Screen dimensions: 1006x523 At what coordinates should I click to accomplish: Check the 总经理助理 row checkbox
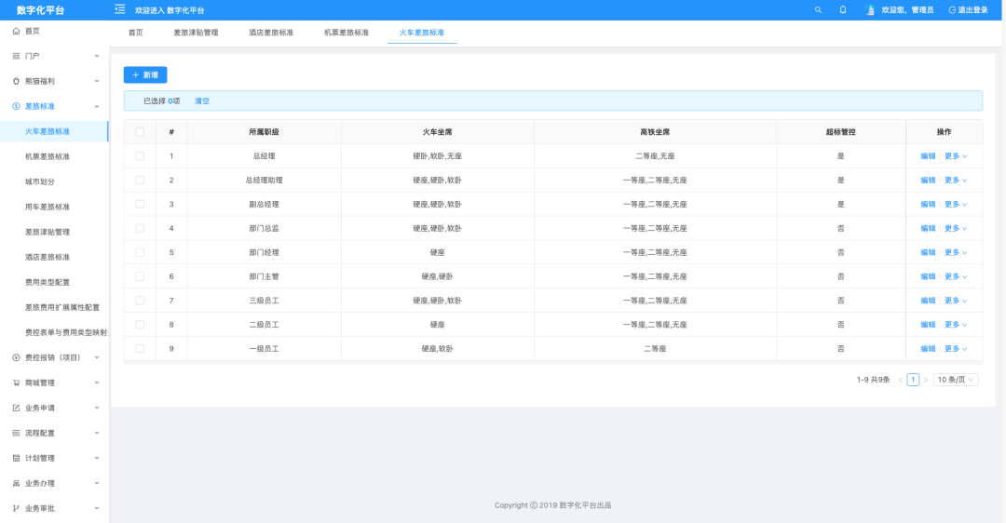click(x=140, y=181)
